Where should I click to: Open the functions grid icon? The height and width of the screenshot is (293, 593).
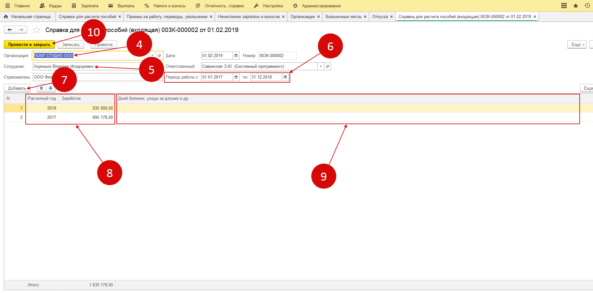(564, 6)
